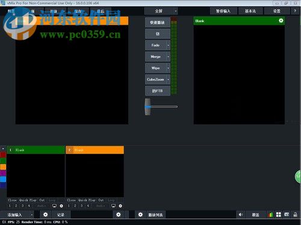This screenshot has height=225, width=301.
Task: Open the Merge transition dropdown arrow
Action: point(168,57)
